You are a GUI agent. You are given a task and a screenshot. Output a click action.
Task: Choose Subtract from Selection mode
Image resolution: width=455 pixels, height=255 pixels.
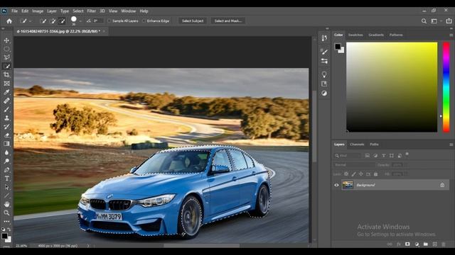pyautogui.click(x=62, y=21)
